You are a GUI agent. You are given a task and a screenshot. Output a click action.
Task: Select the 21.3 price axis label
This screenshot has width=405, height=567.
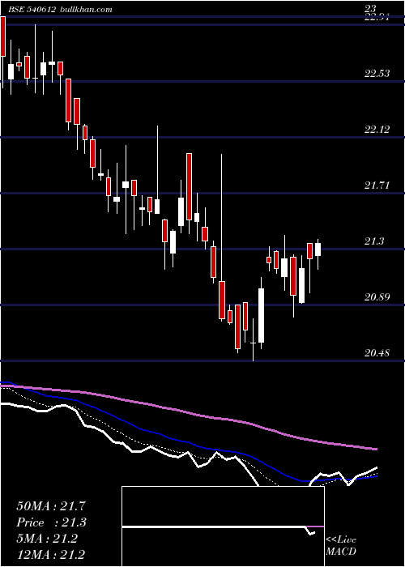[x=374, y=241]
